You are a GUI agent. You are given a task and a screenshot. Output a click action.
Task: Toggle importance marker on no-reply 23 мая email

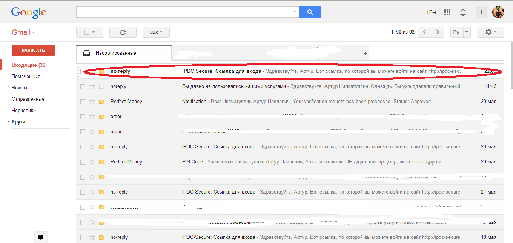click(101, 147)
